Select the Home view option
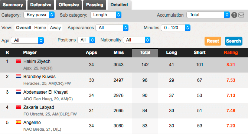 click(40, 28)
